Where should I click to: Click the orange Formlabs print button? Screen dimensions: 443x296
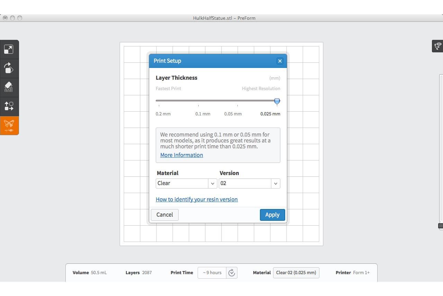pyautogui.click(x=9, y=125)
